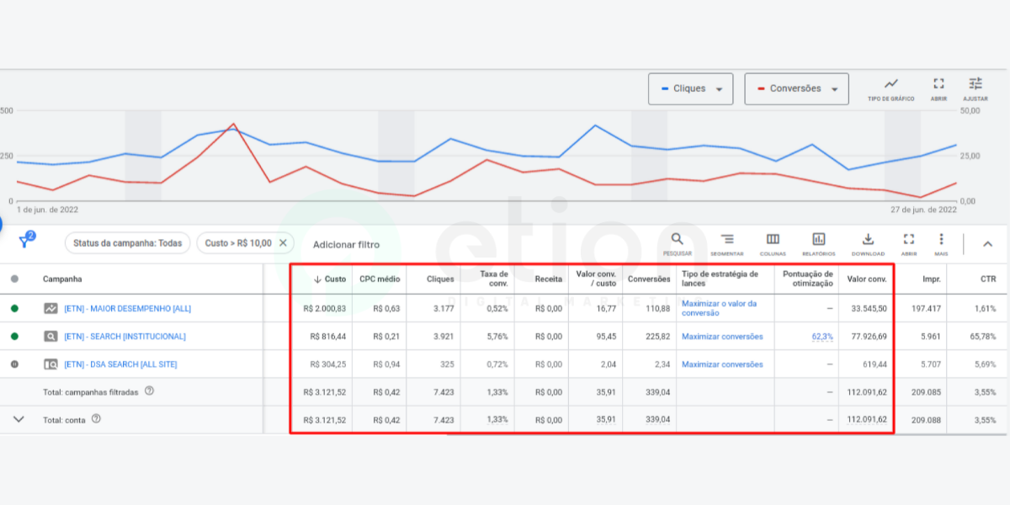Click the 65,78% CTR cell
Viewport: 1010px width, 505px height.
tap(982, 337)
